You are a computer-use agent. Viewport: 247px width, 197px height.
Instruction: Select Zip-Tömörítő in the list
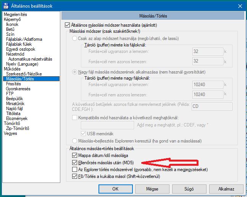[19, 128]
